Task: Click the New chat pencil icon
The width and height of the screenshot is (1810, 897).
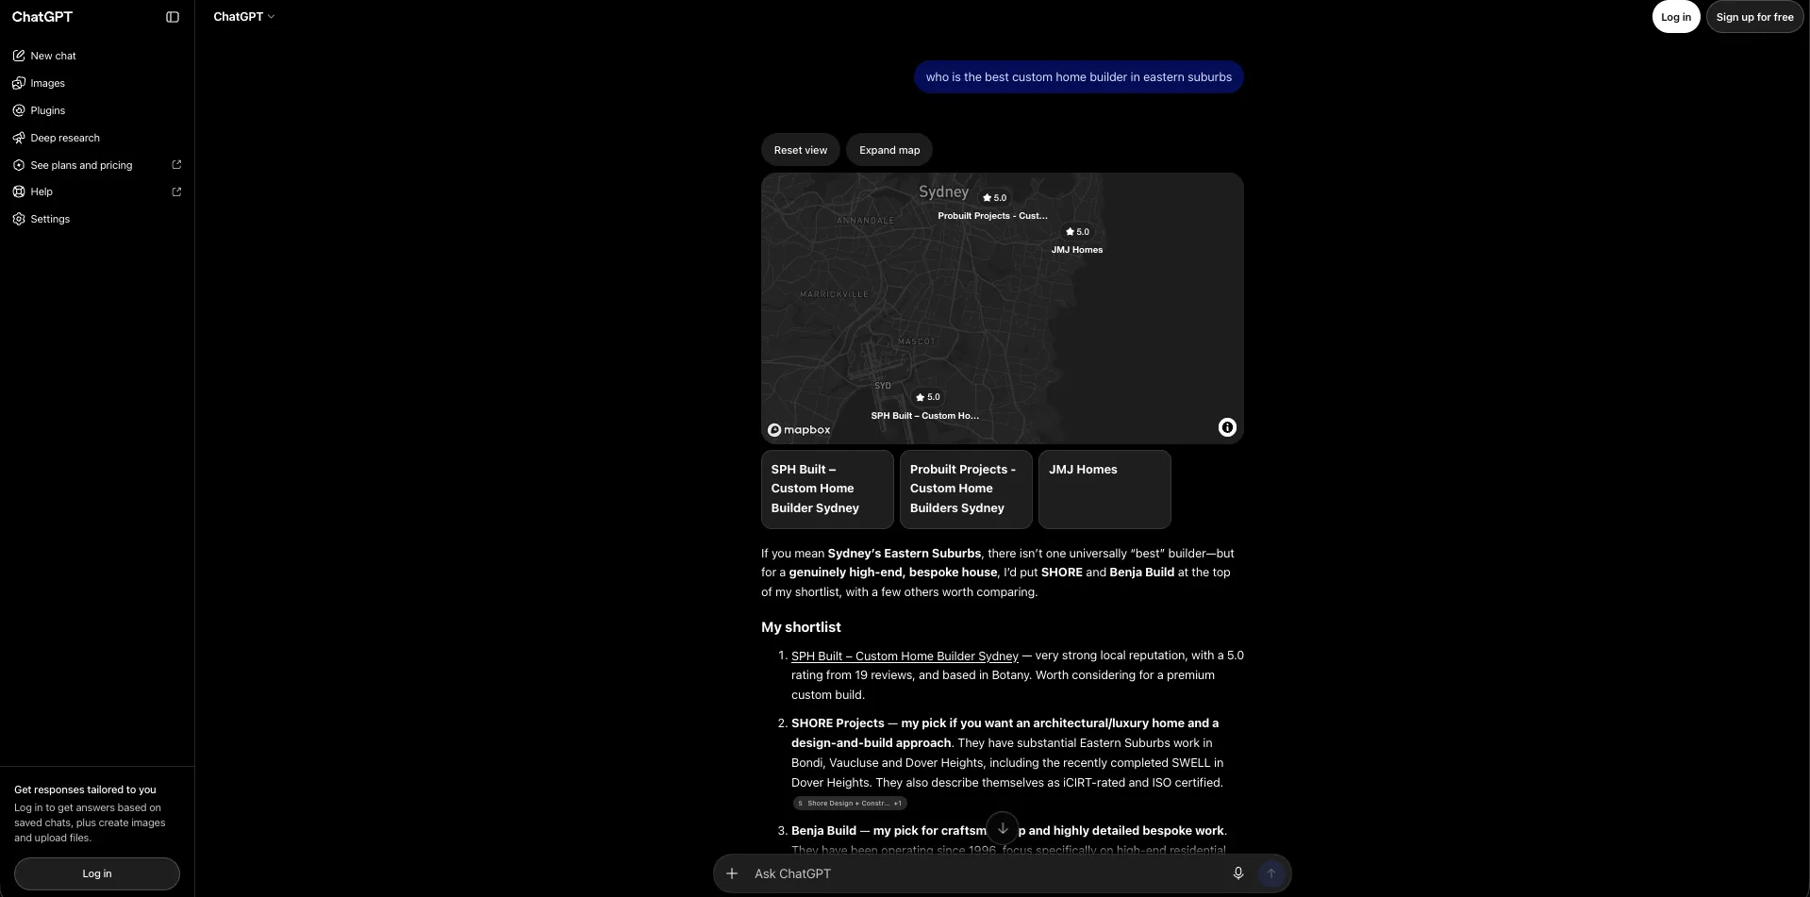Action: pyautogui.click(x=19, y=56)
